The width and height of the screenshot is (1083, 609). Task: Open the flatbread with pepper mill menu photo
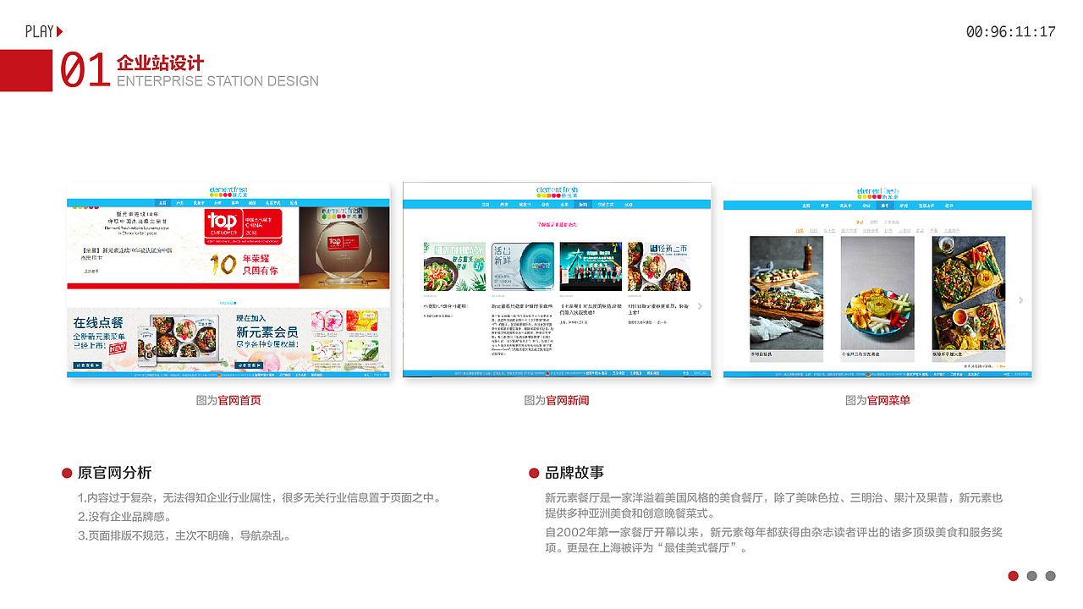pos(786,293)
